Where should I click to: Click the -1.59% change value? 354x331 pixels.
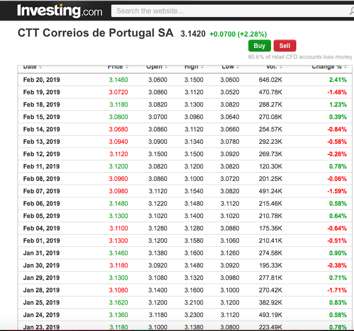pyautogui.click(x=337, y=191)
